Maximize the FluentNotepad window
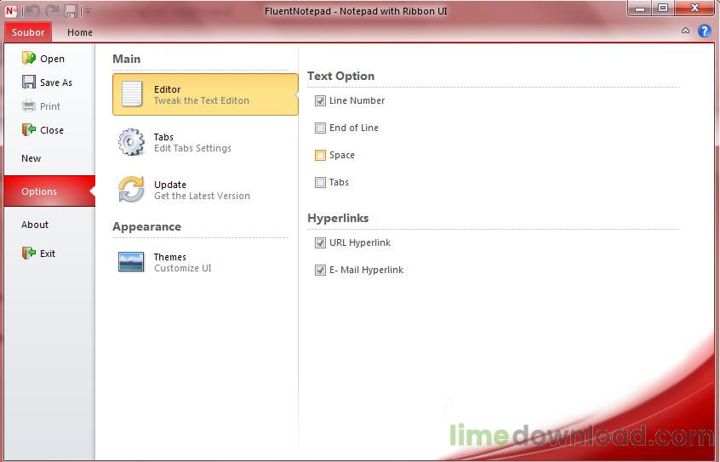Screen dimensions: 720x462 tap(663, 9)
